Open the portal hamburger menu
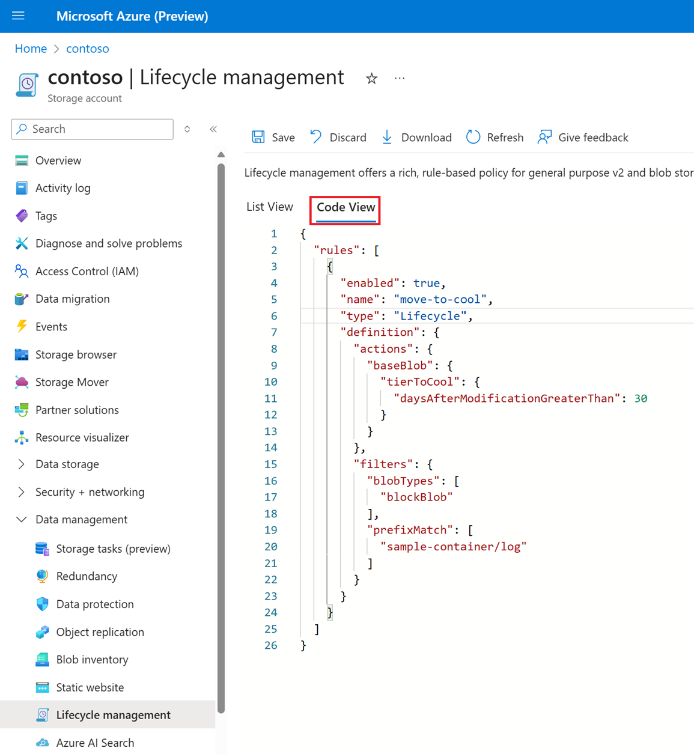The width and height of the screenshot is (694, 754). click(x=18, y=16)
